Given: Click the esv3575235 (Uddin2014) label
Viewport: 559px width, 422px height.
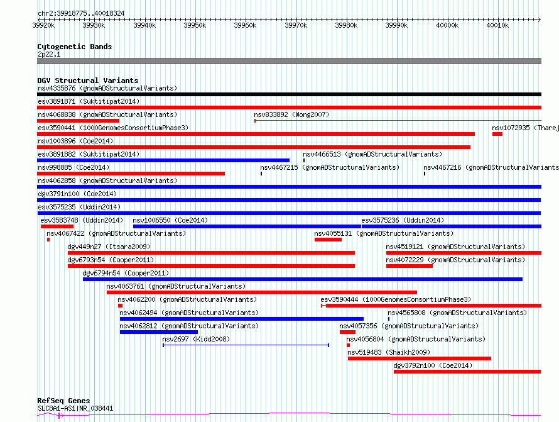Looking at the screenshot, I should pyautogui.click(x=79, y=207).
